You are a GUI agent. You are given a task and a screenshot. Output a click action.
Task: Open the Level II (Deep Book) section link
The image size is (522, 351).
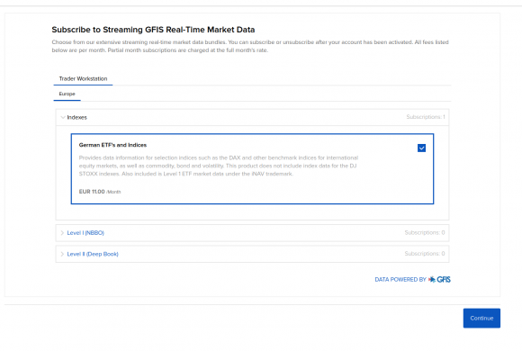[93, 254]
